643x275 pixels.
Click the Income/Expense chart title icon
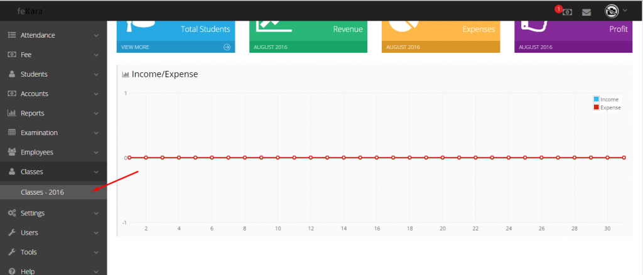click(126, 75)
